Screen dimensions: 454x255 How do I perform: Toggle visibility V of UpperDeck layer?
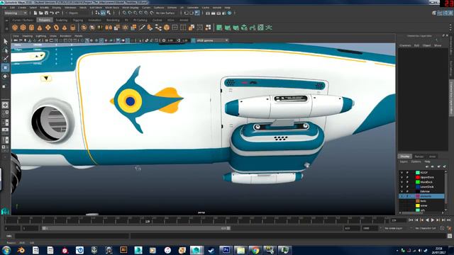pos(402,177)
